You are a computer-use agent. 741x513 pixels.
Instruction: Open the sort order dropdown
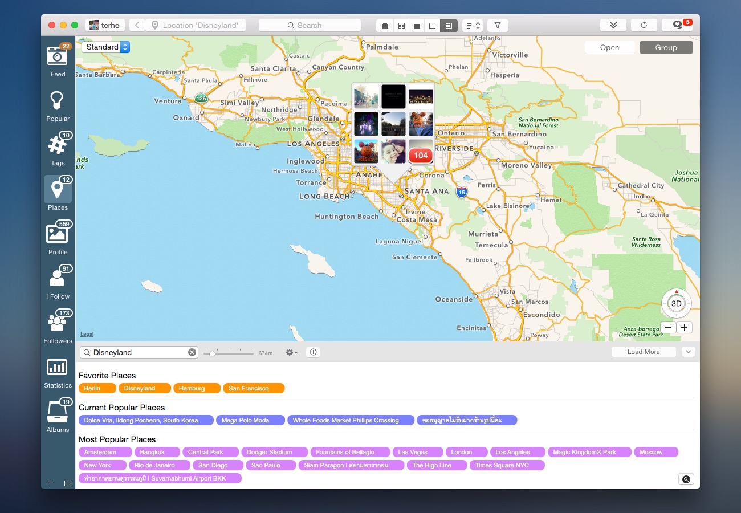[473, 26]
